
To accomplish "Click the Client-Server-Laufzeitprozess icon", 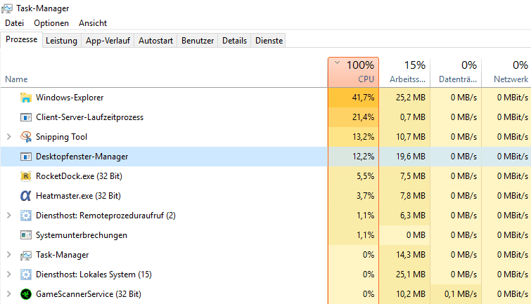I will [26, 117].
